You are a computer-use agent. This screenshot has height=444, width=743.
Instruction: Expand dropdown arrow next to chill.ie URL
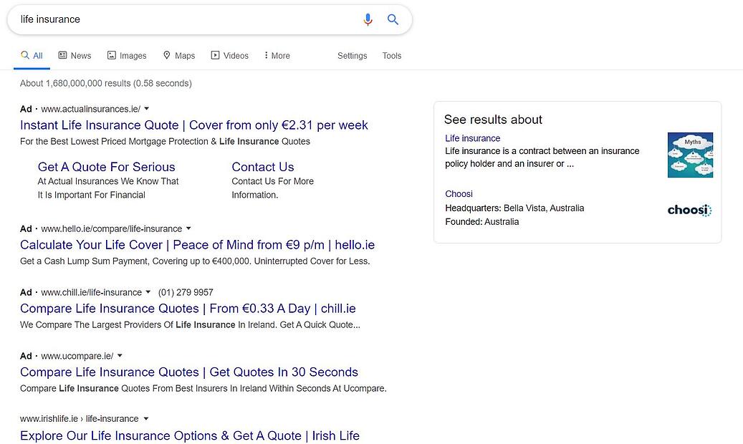pos(148,292)
